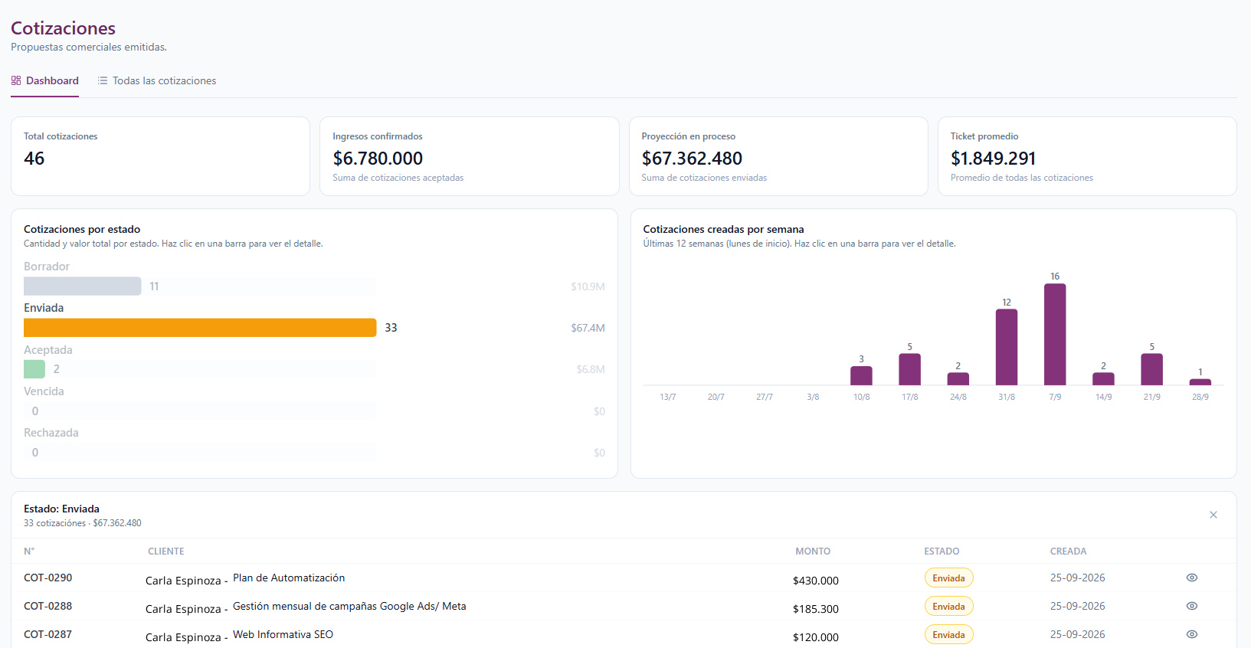Click the Enviada badge on COT-0290

click(x=948, y=578)
